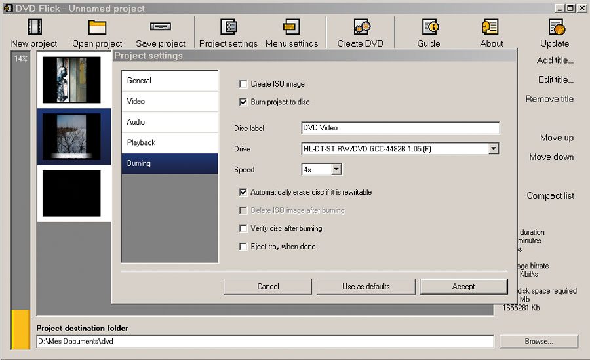
Task: Click the Project settings dialog title bar
Action: (314, 56)
